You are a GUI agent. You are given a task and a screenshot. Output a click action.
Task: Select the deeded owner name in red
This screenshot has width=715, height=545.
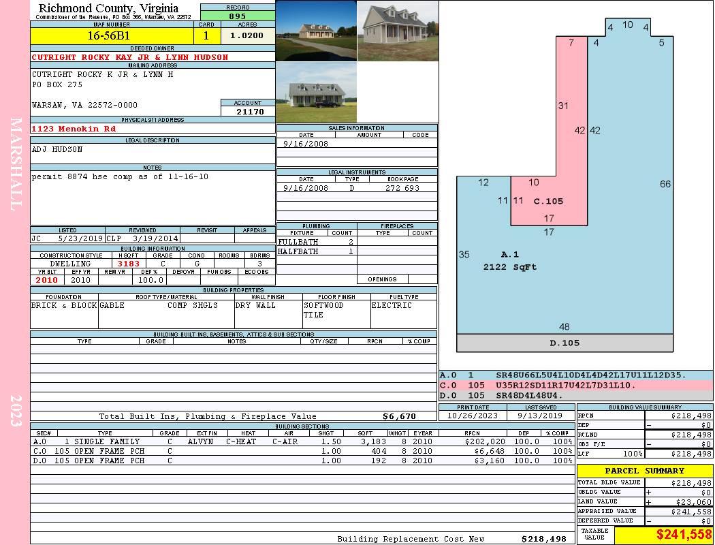[x=130, y=57]
